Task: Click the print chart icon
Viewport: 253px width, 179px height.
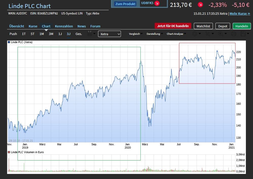Action: (x=234, y=34)
